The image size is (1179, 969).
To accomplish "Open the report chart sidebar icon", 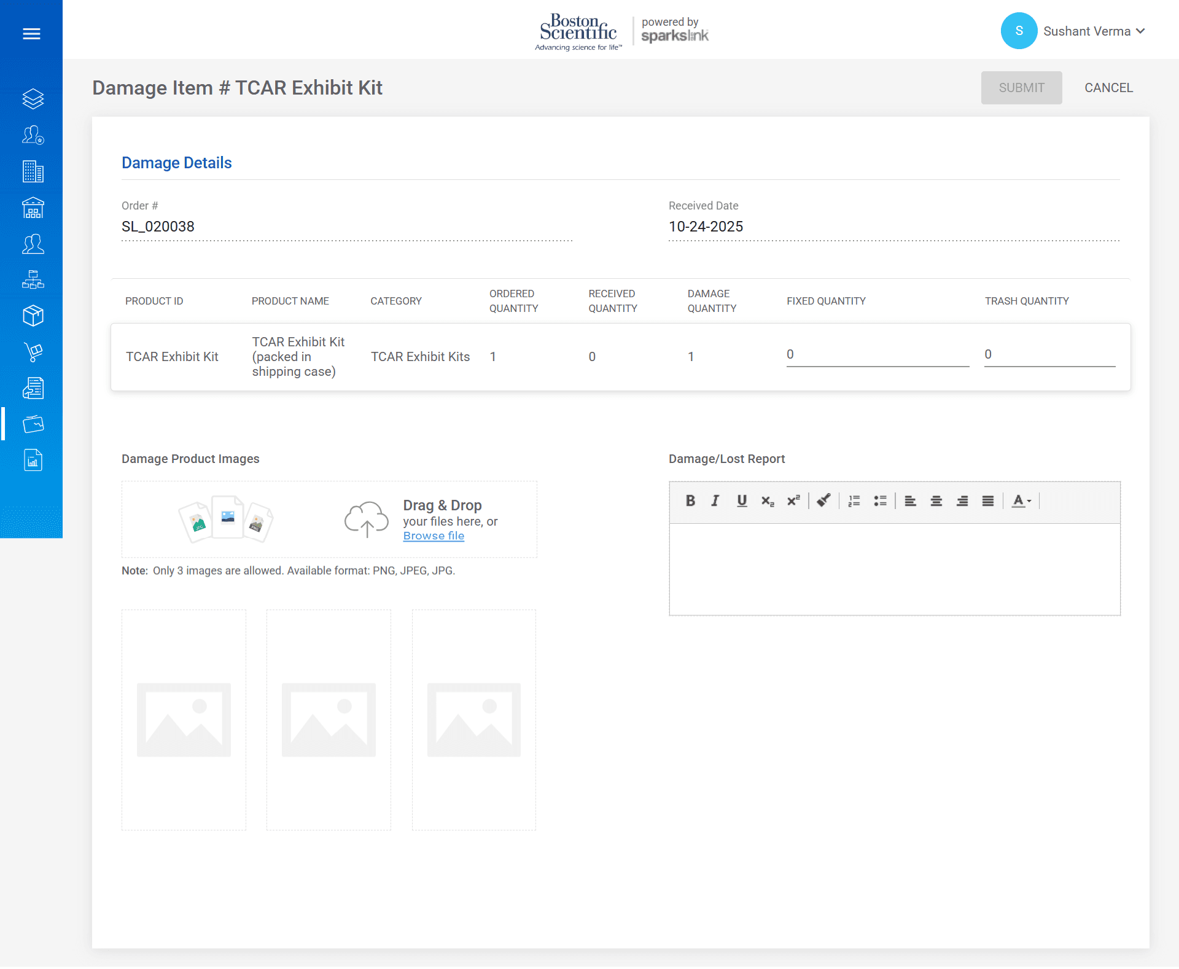I will 33,460.
